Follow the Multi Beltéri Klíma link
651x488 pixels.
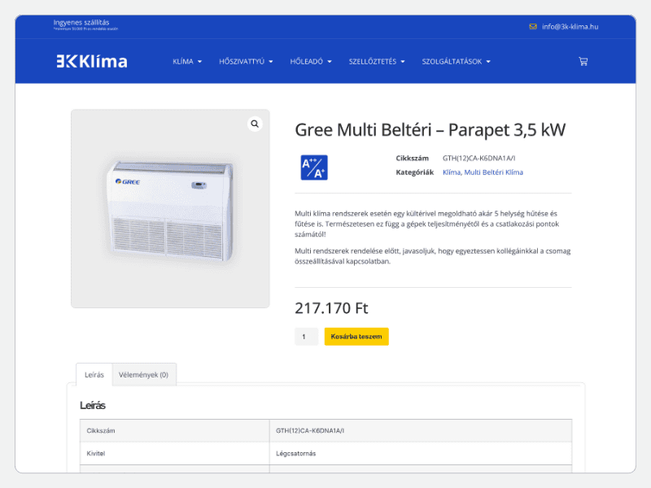coord(494,172)
